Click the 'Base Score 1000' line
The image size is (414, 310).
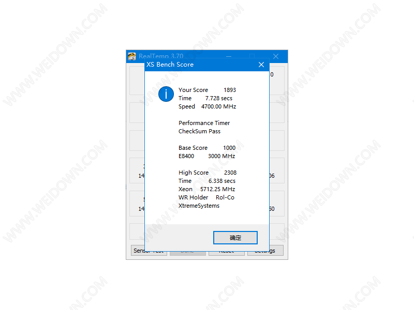coord(206,148)
